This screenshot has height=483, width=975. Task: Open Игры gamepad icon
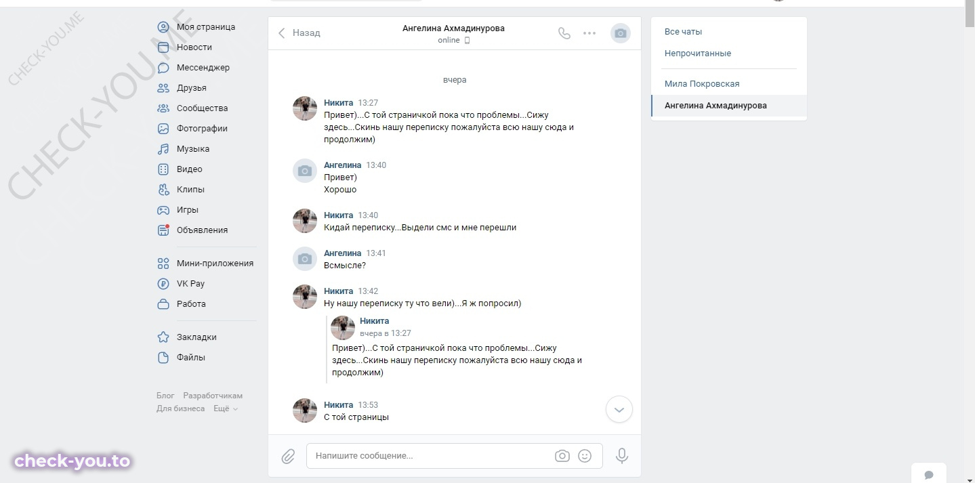tap(163, 210)
